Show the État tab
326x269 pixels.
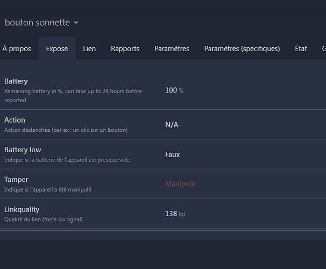[x=301, y=48]
